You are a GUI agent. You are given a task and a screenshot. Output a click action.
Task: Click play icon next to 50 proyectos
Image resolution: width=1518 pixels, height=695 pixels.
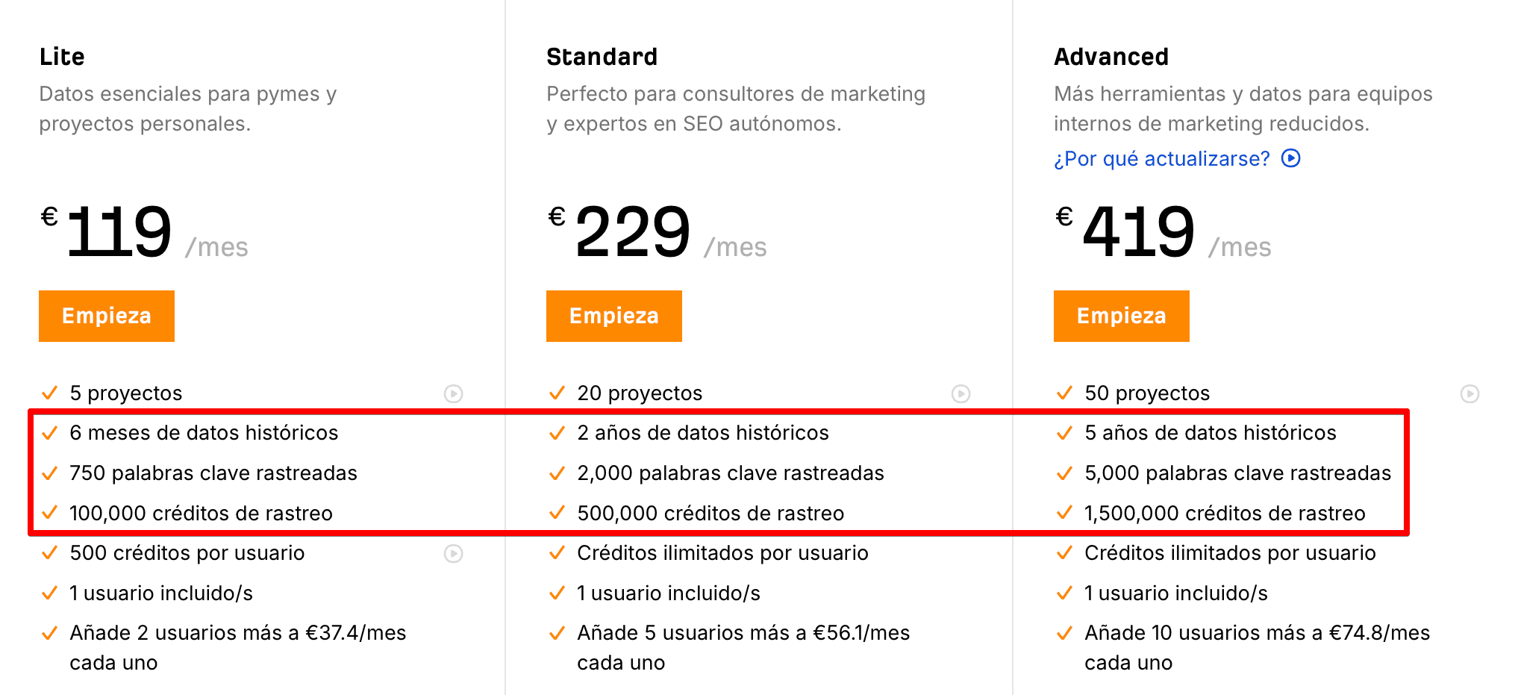[1469, 393]
